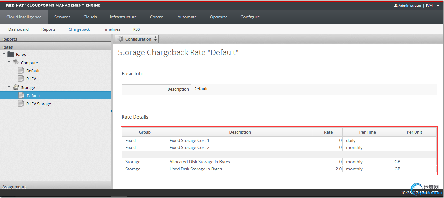The image size is (444, 198).
Task: Click the Default description value
Action: [201, 89]
